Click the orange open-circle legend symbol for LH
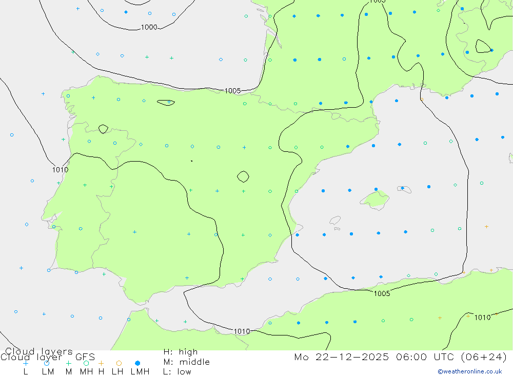 (119, 363)
